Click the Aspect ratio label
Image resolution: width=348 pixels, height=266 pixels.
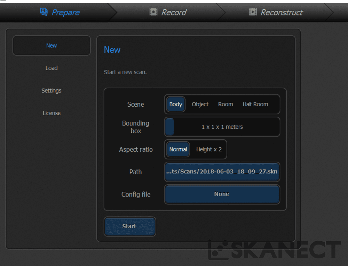point(136,150)
